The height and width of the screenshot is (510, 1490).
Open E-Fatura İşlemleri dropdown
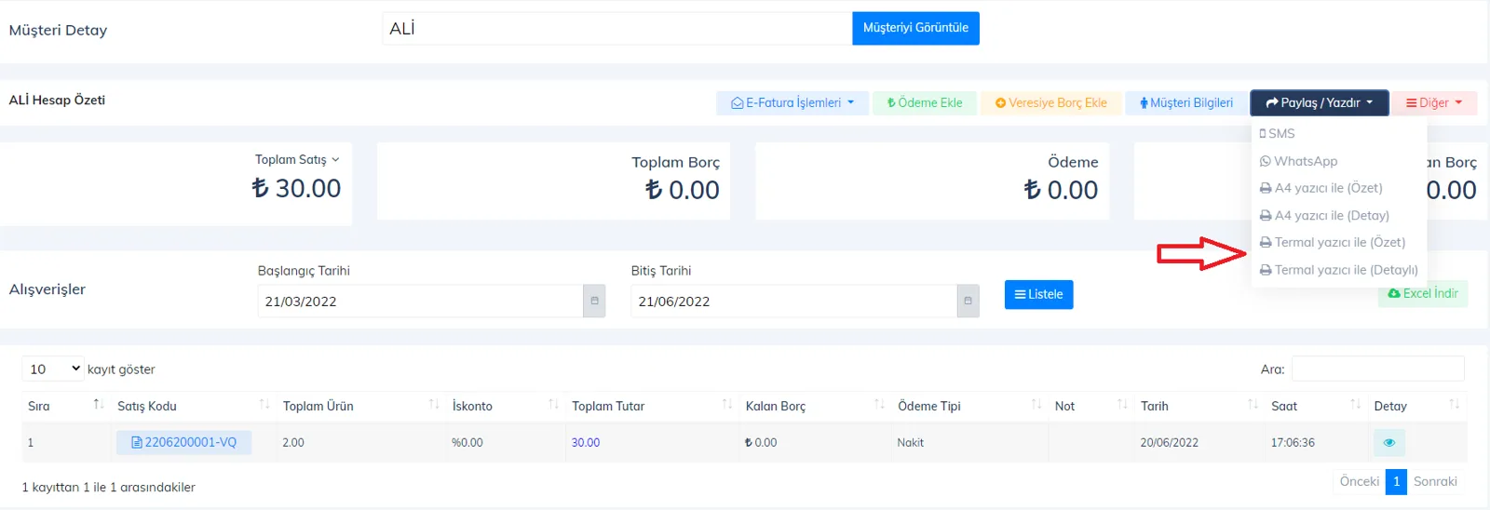792,103
